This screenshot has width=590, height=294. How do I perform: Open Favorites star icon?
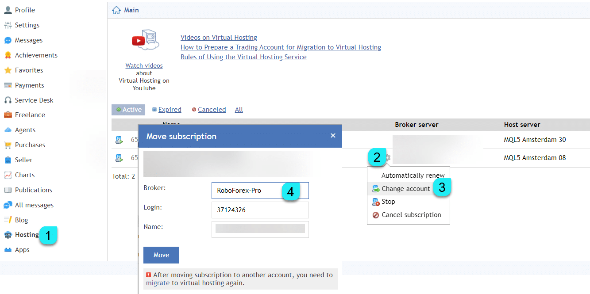pos(8,70)
